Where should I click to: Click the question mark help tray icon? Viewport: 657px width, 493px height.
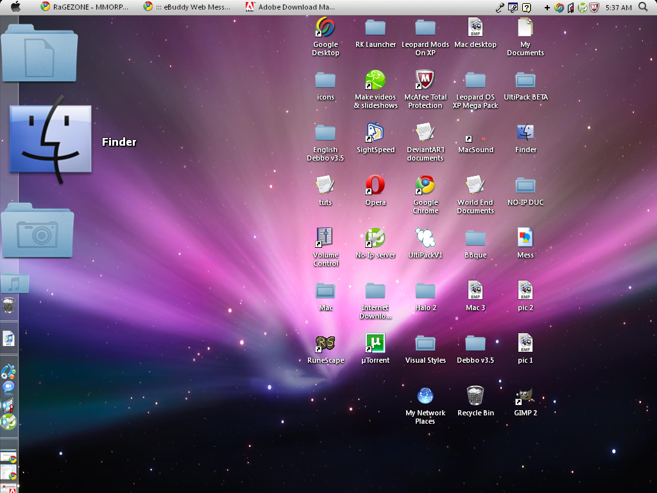click(x=526, y=8)
